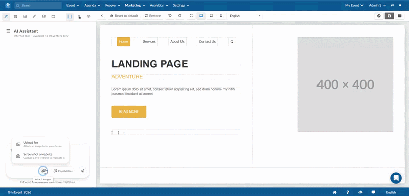Click the code brackets icon in footer

[360, 192]
